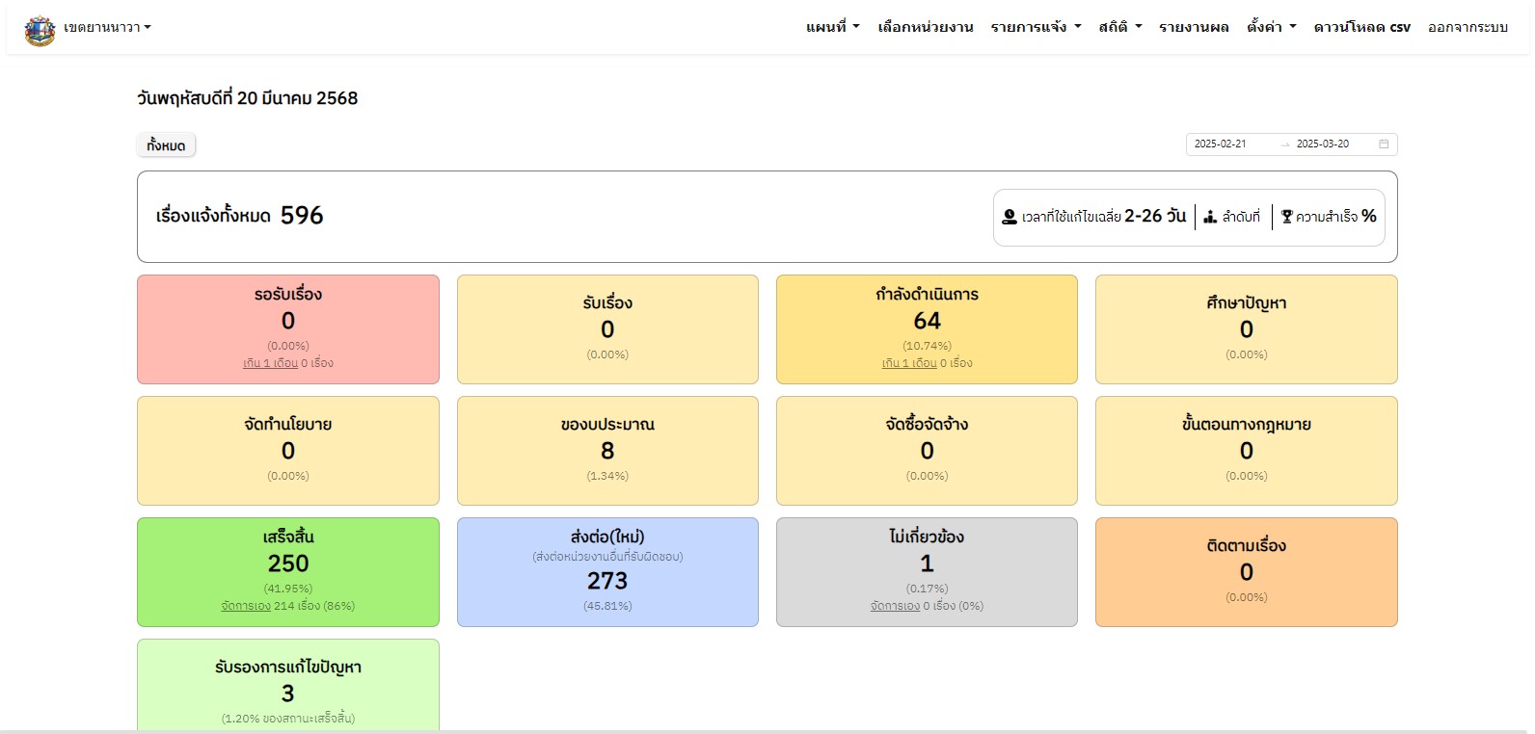Open the กำลังดำเนินการ card with 64
This screenshot has width=1535, height=734.
tap(927, 329)
